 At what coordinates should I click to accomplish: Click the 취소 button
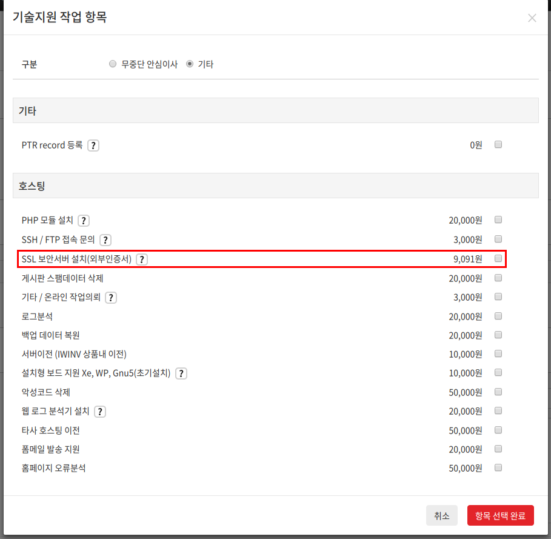pos(442,515)
